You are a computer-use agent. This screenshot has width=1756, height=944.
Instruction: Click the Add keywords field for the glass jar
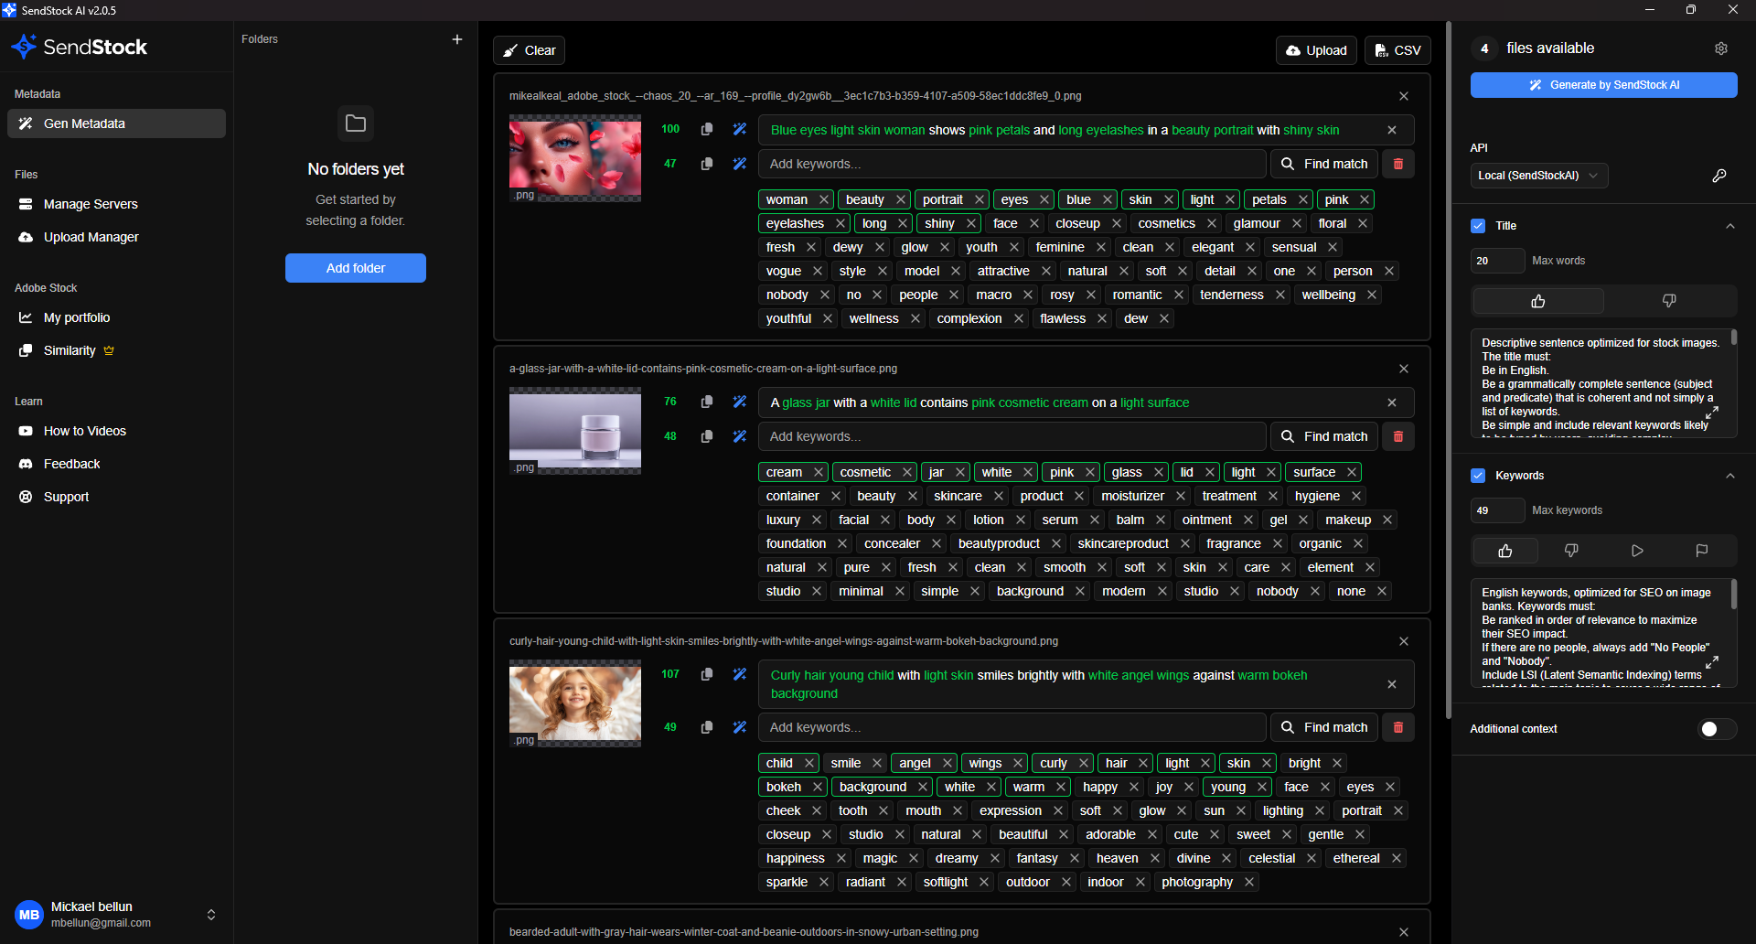(1012, 436)
